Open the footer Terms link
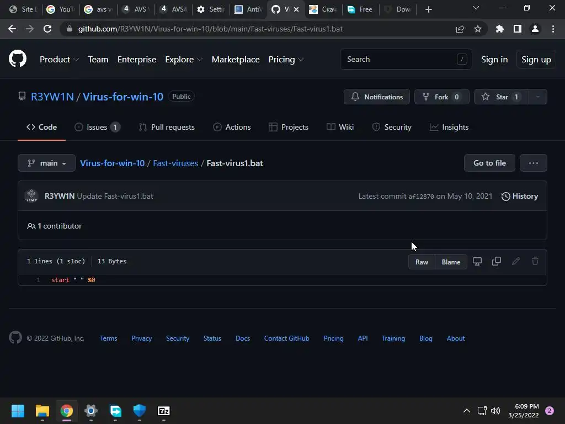This screenshot has width=565, height=424. 109,338
